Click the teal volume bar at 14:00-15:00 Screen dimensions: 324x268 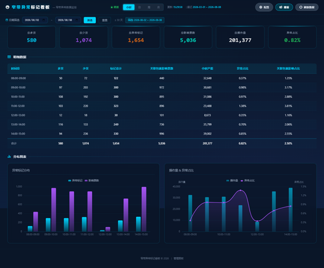(291, 210)
